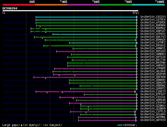Select the white DC596294 query sequence bar
This screenshot has height=127, width=167.
pos(70,11)
